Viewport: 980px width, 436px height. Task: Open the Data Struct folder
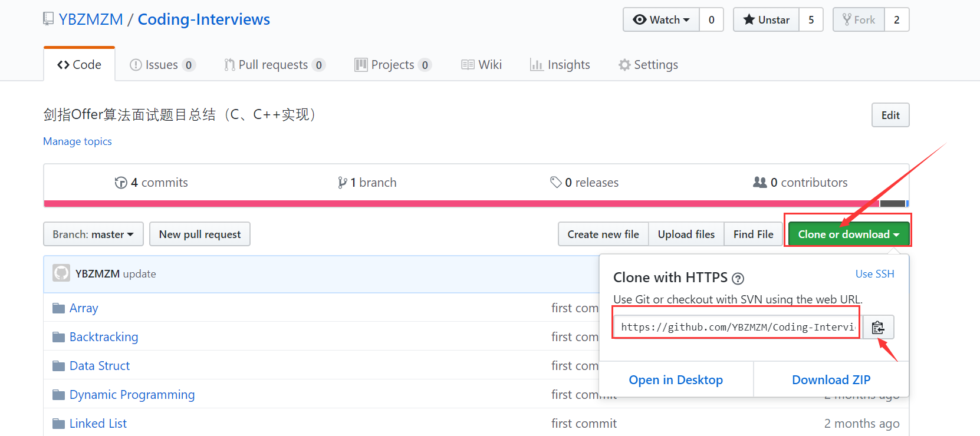click(x=100, y=366)
